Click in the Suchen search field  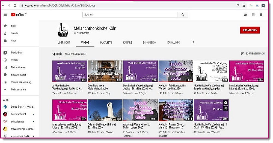[x=130, y=15]
